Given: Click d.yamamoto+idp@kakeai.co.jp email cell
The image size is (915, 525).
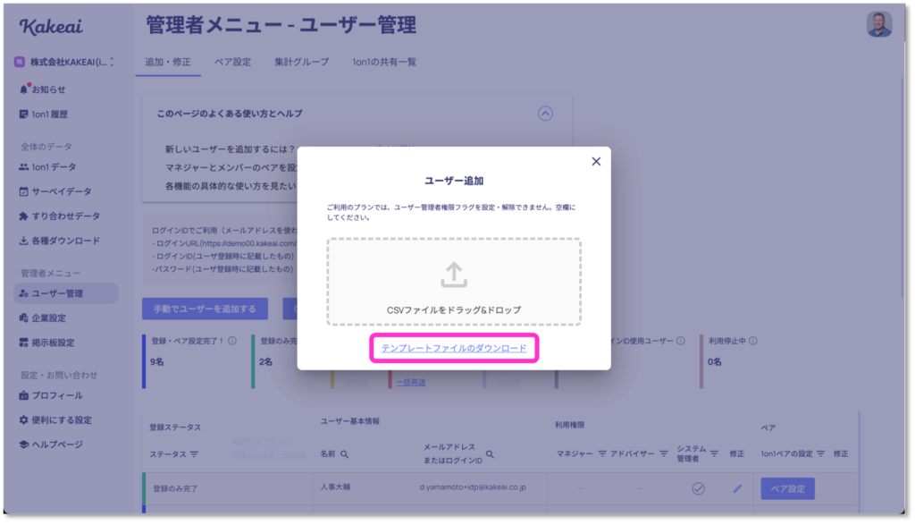Looking at the screenshot, I should tap(473, 487).
